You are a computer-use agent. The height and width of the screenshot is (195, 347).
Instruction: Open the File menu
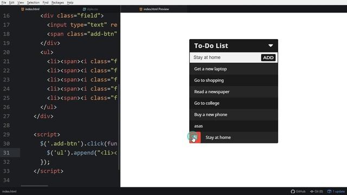[x=4, y=2]
